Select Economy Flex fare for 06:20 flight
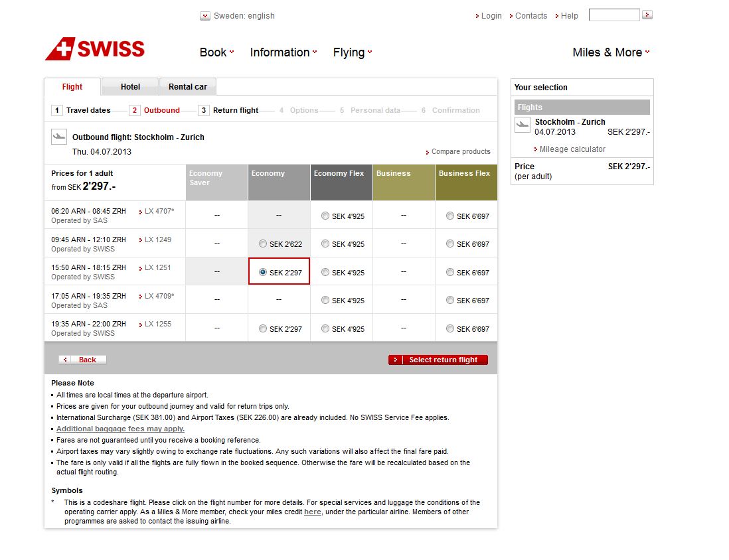Screen dimensions: 729x560 tap(325, 216)
